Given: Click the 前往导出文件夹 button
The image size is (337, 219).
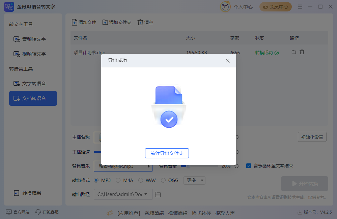Looking at the screenshot, I should tap(167, 153).
